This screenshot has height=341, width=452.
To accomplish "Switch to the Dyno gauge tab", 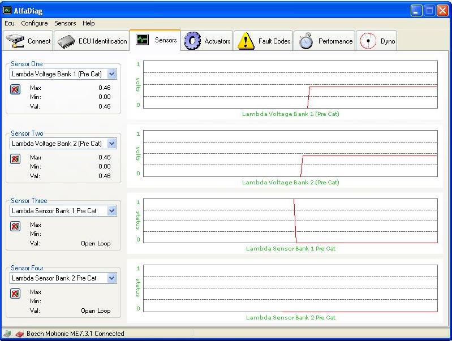I will (376, 41).
